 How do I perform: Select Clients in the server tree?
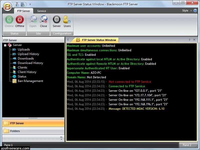pos(22,67)
